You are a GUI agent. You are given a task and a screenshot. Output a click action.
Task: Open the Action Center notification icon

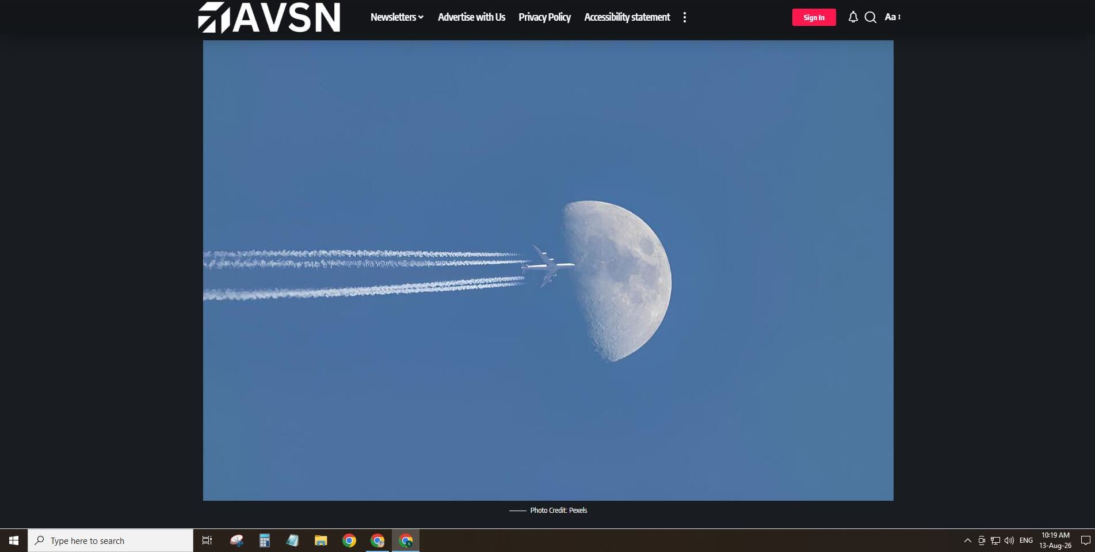1085,540
